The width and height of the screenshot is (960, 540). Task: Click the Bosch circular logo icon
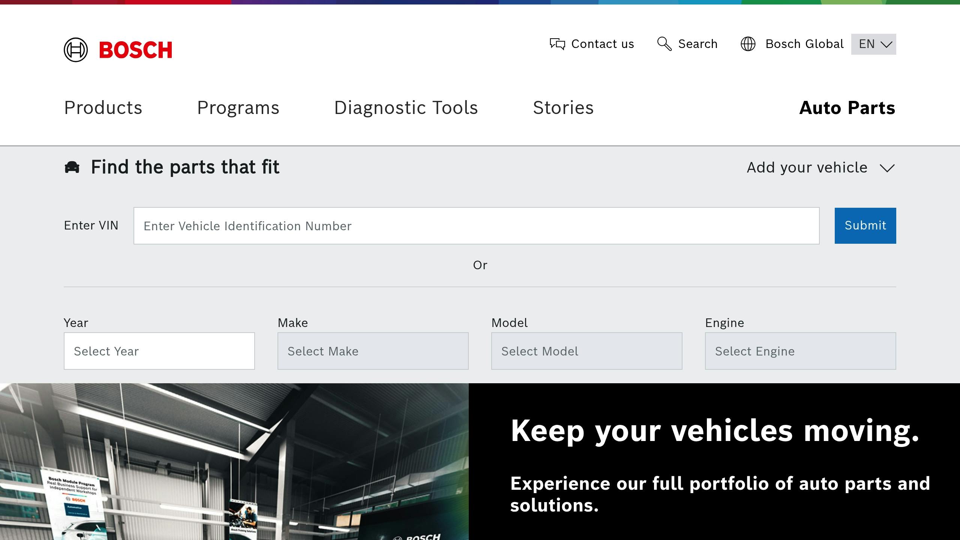[76, 50]
